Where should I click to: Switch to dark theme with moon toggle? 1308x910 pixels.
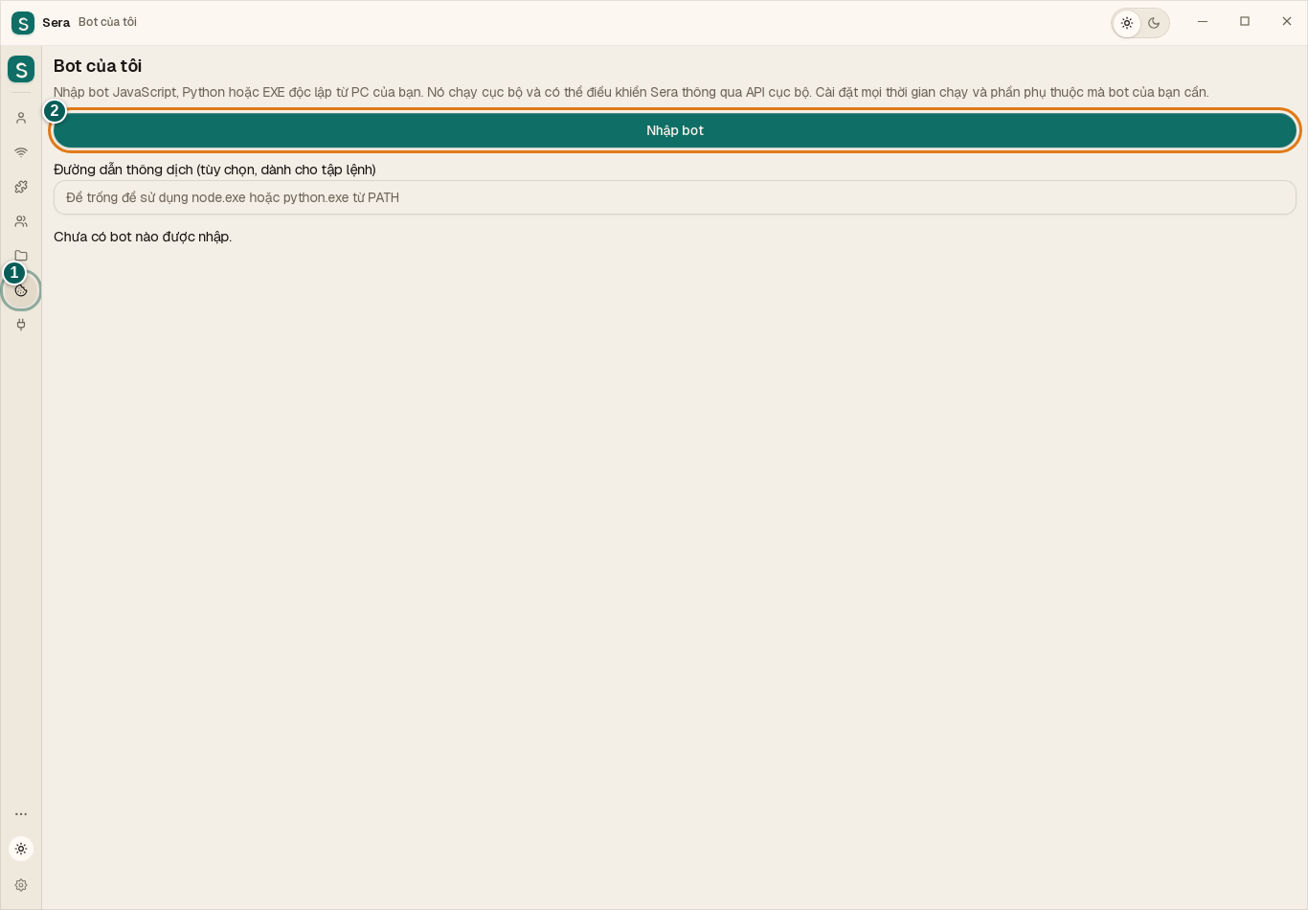(1154, 23)
